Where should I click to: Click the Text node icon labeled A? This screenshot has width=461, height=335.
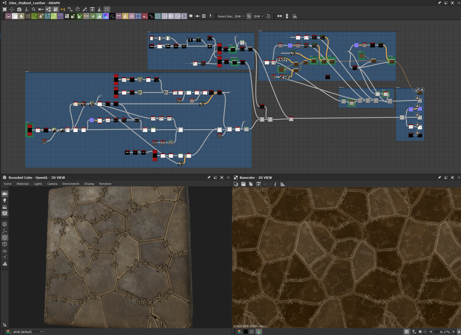(132, 16)
